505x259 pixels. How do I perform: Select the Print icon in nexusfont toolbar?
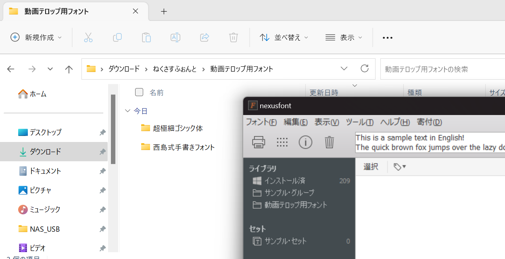click(258, 142)
